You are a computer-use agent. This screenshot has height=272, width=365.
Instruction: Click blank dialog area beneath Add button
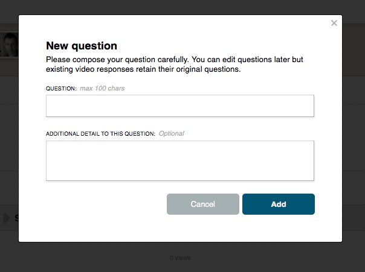click(279, 227)
